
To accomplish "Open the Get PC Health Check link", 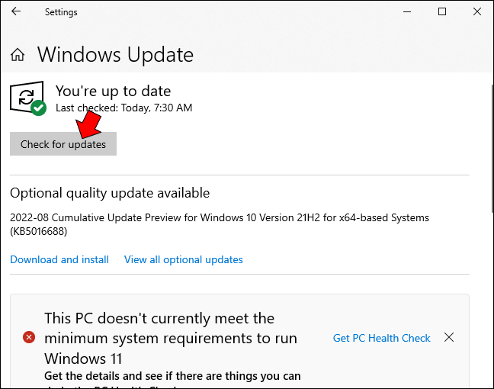I will [x=381, y=338].
